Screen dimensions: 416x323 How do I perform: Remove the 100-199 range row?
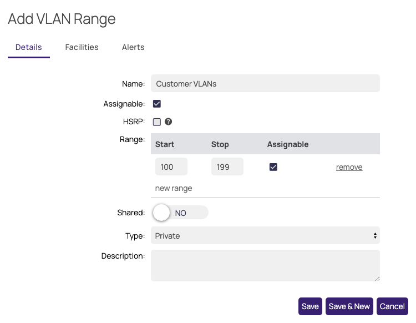(349, 167)
